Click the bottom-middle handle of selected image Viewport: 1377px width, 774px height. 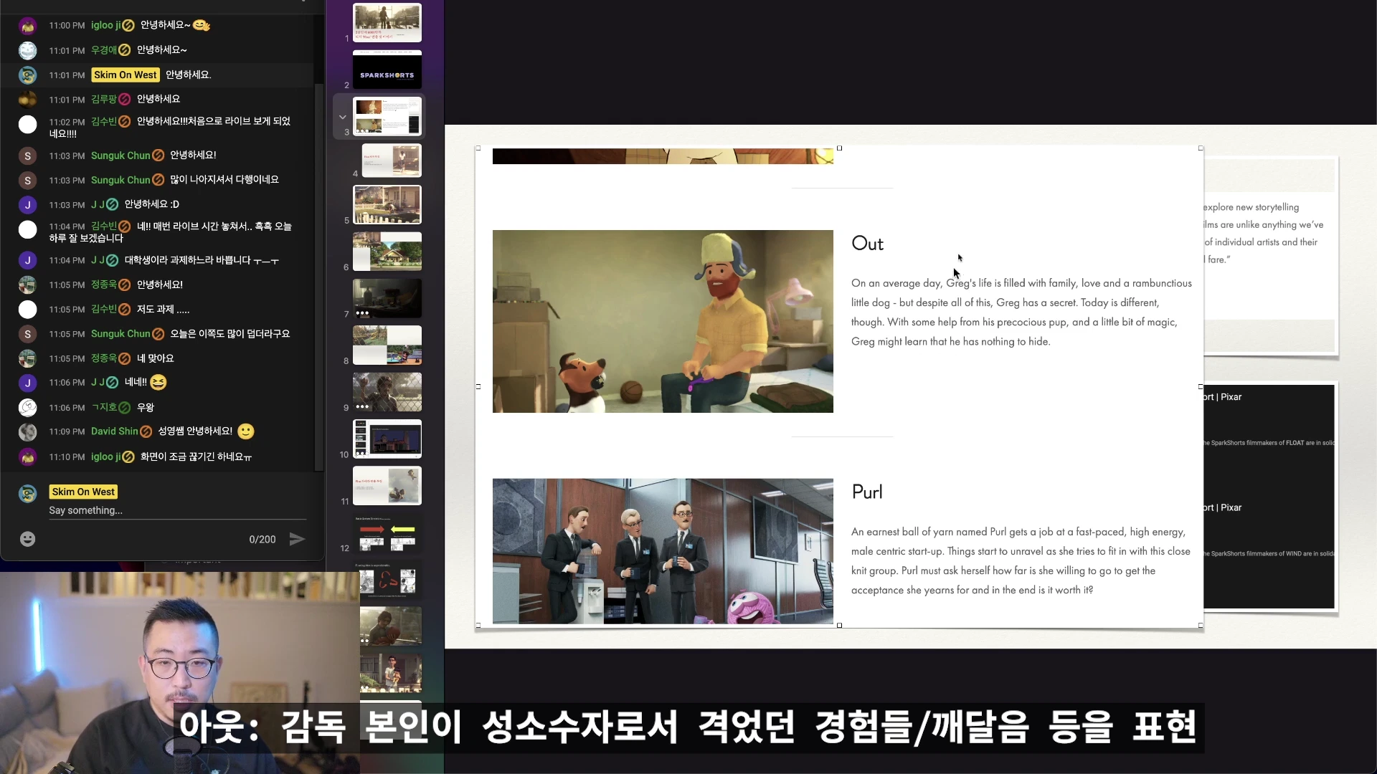(839, 626)
